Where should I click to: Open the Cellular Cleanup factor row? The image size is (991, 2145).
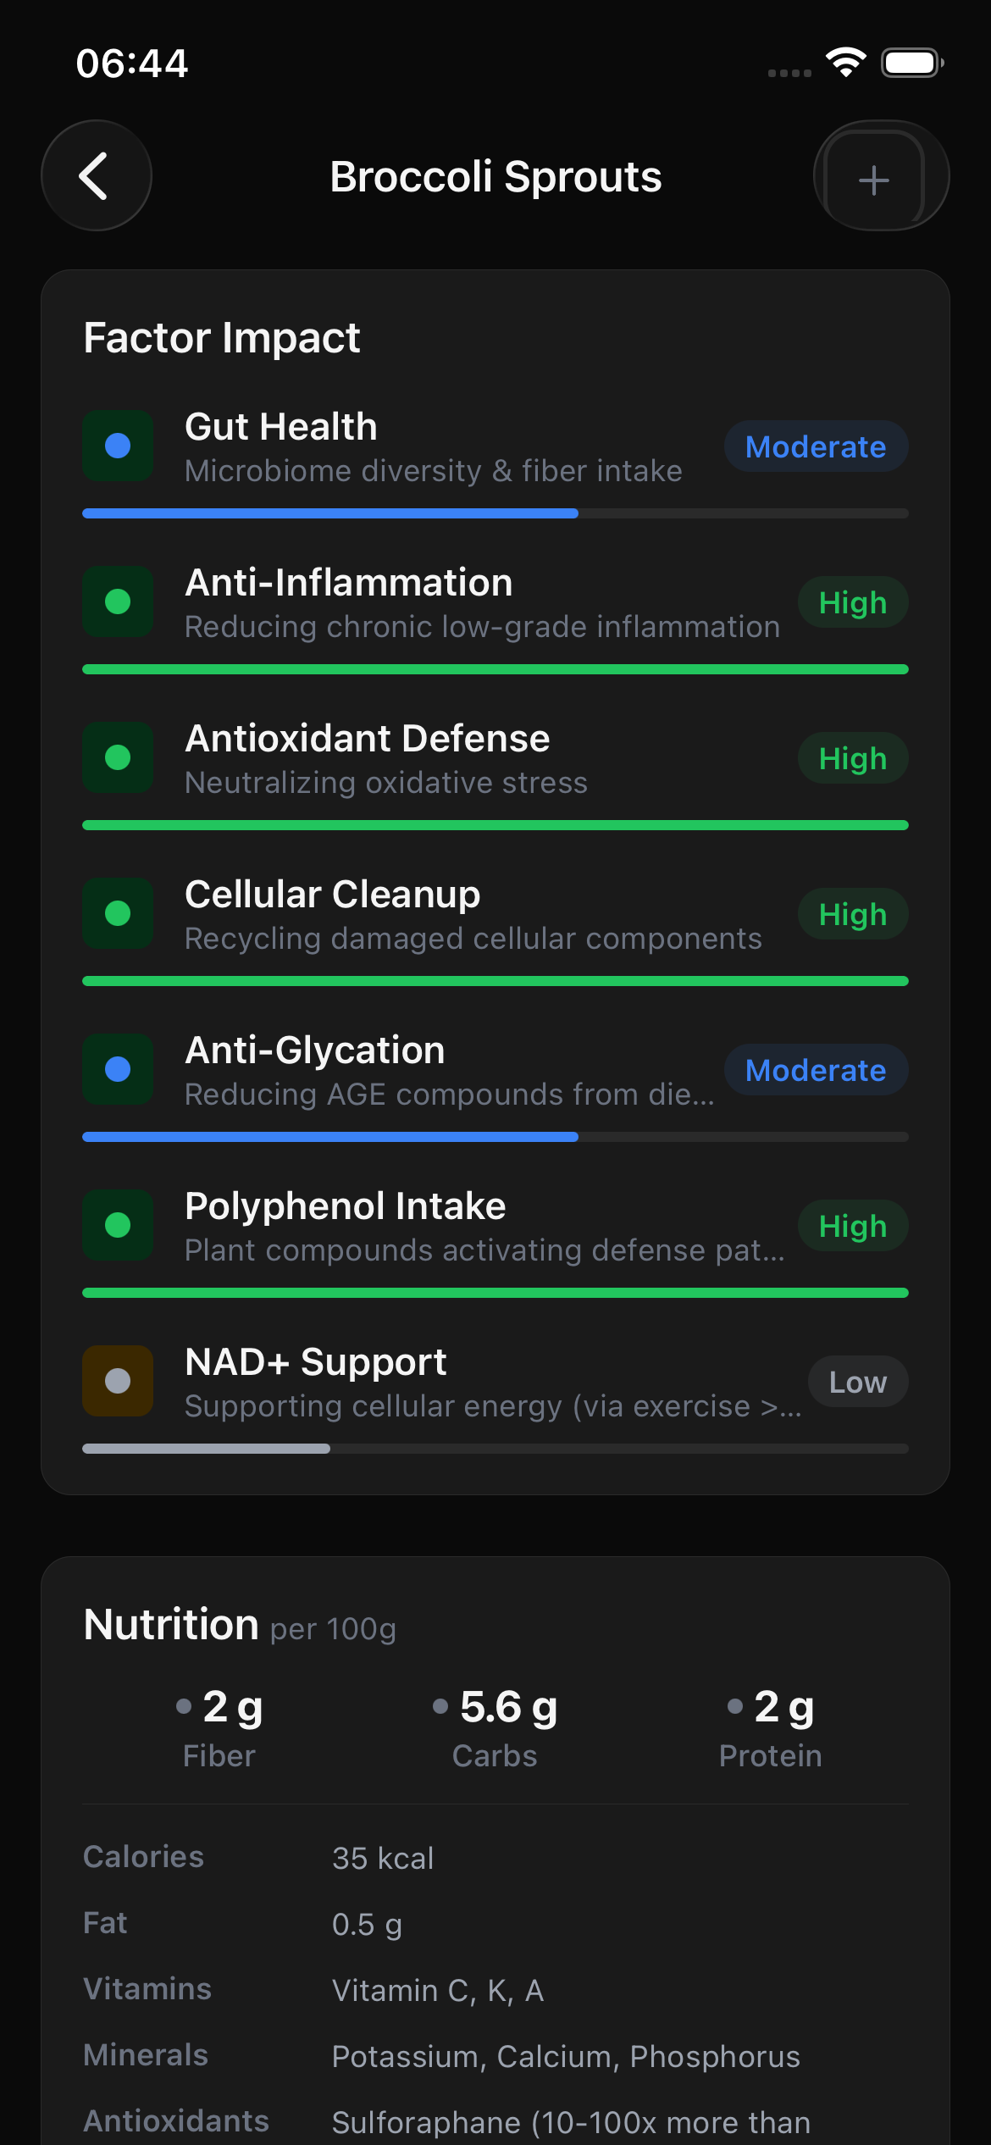(x=473, y=915)
